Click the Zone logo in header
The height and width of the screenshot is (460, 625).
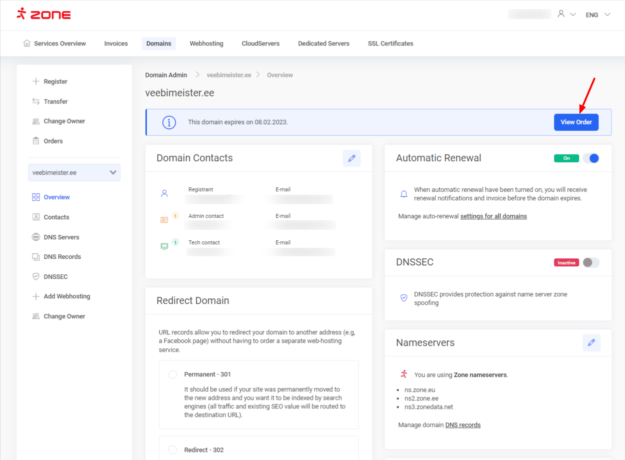click(44, 14)
